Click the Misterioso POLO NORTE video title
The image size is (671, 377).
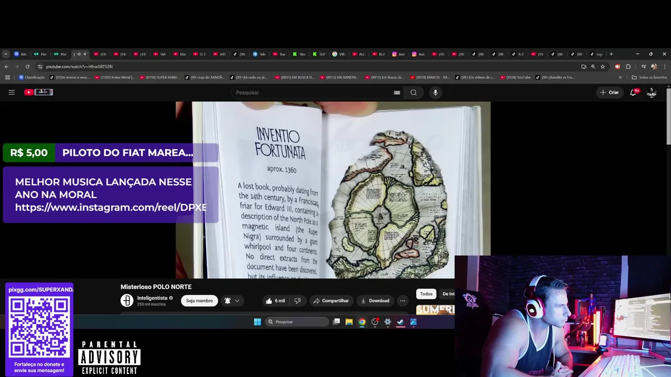pos(156,287)
